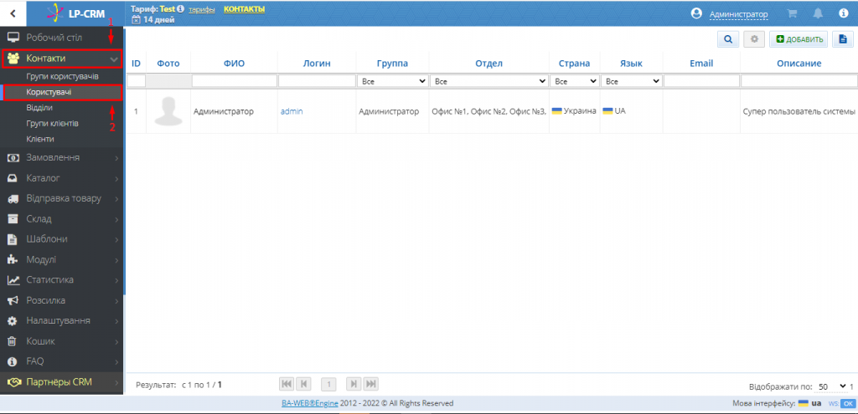Go to previous page of results
Image resolution: width=858 pixels, height=414 pixels.
[x=303, y=384]
